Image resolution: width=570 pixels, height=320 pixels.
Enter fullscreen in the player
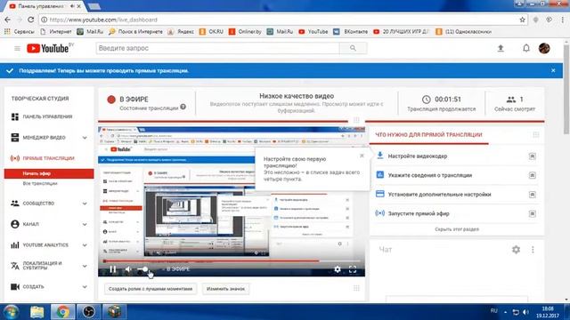(353, 269)
